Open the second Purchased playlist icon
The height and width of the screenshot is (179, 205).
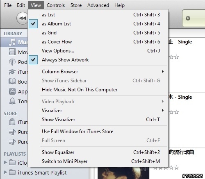[12, 142]
